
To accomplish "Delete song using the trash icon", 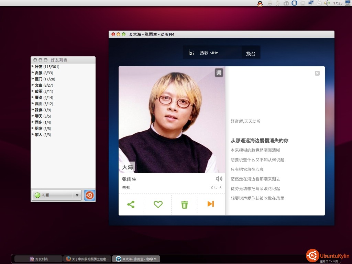I will coord(185,205).
